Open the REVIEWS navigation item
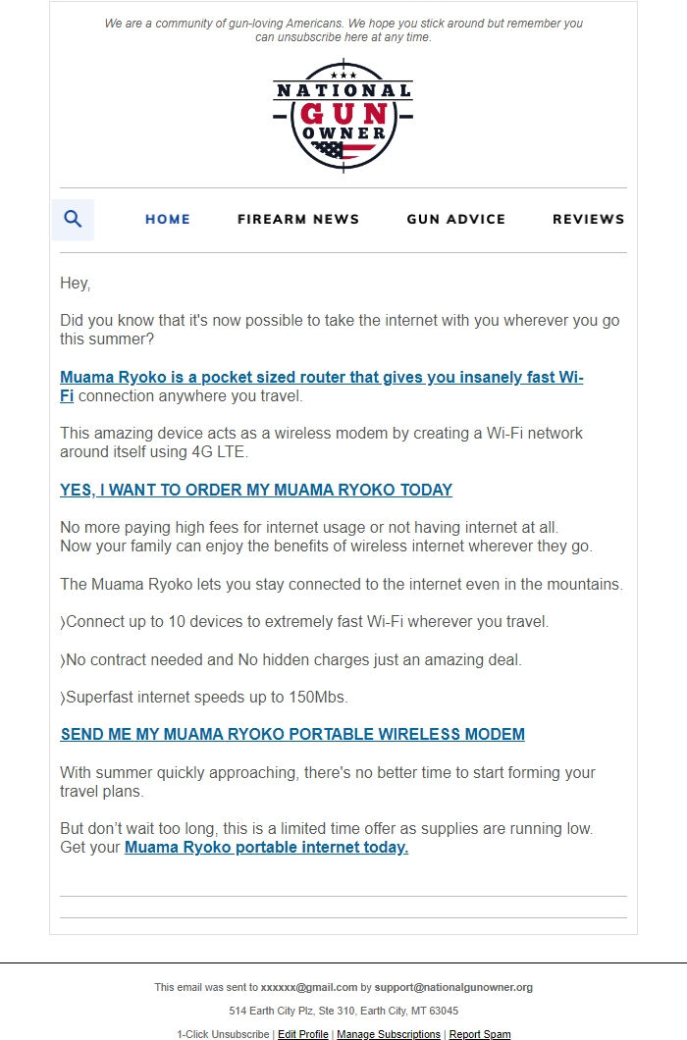The image size is (687, 1040). (588, 219)
